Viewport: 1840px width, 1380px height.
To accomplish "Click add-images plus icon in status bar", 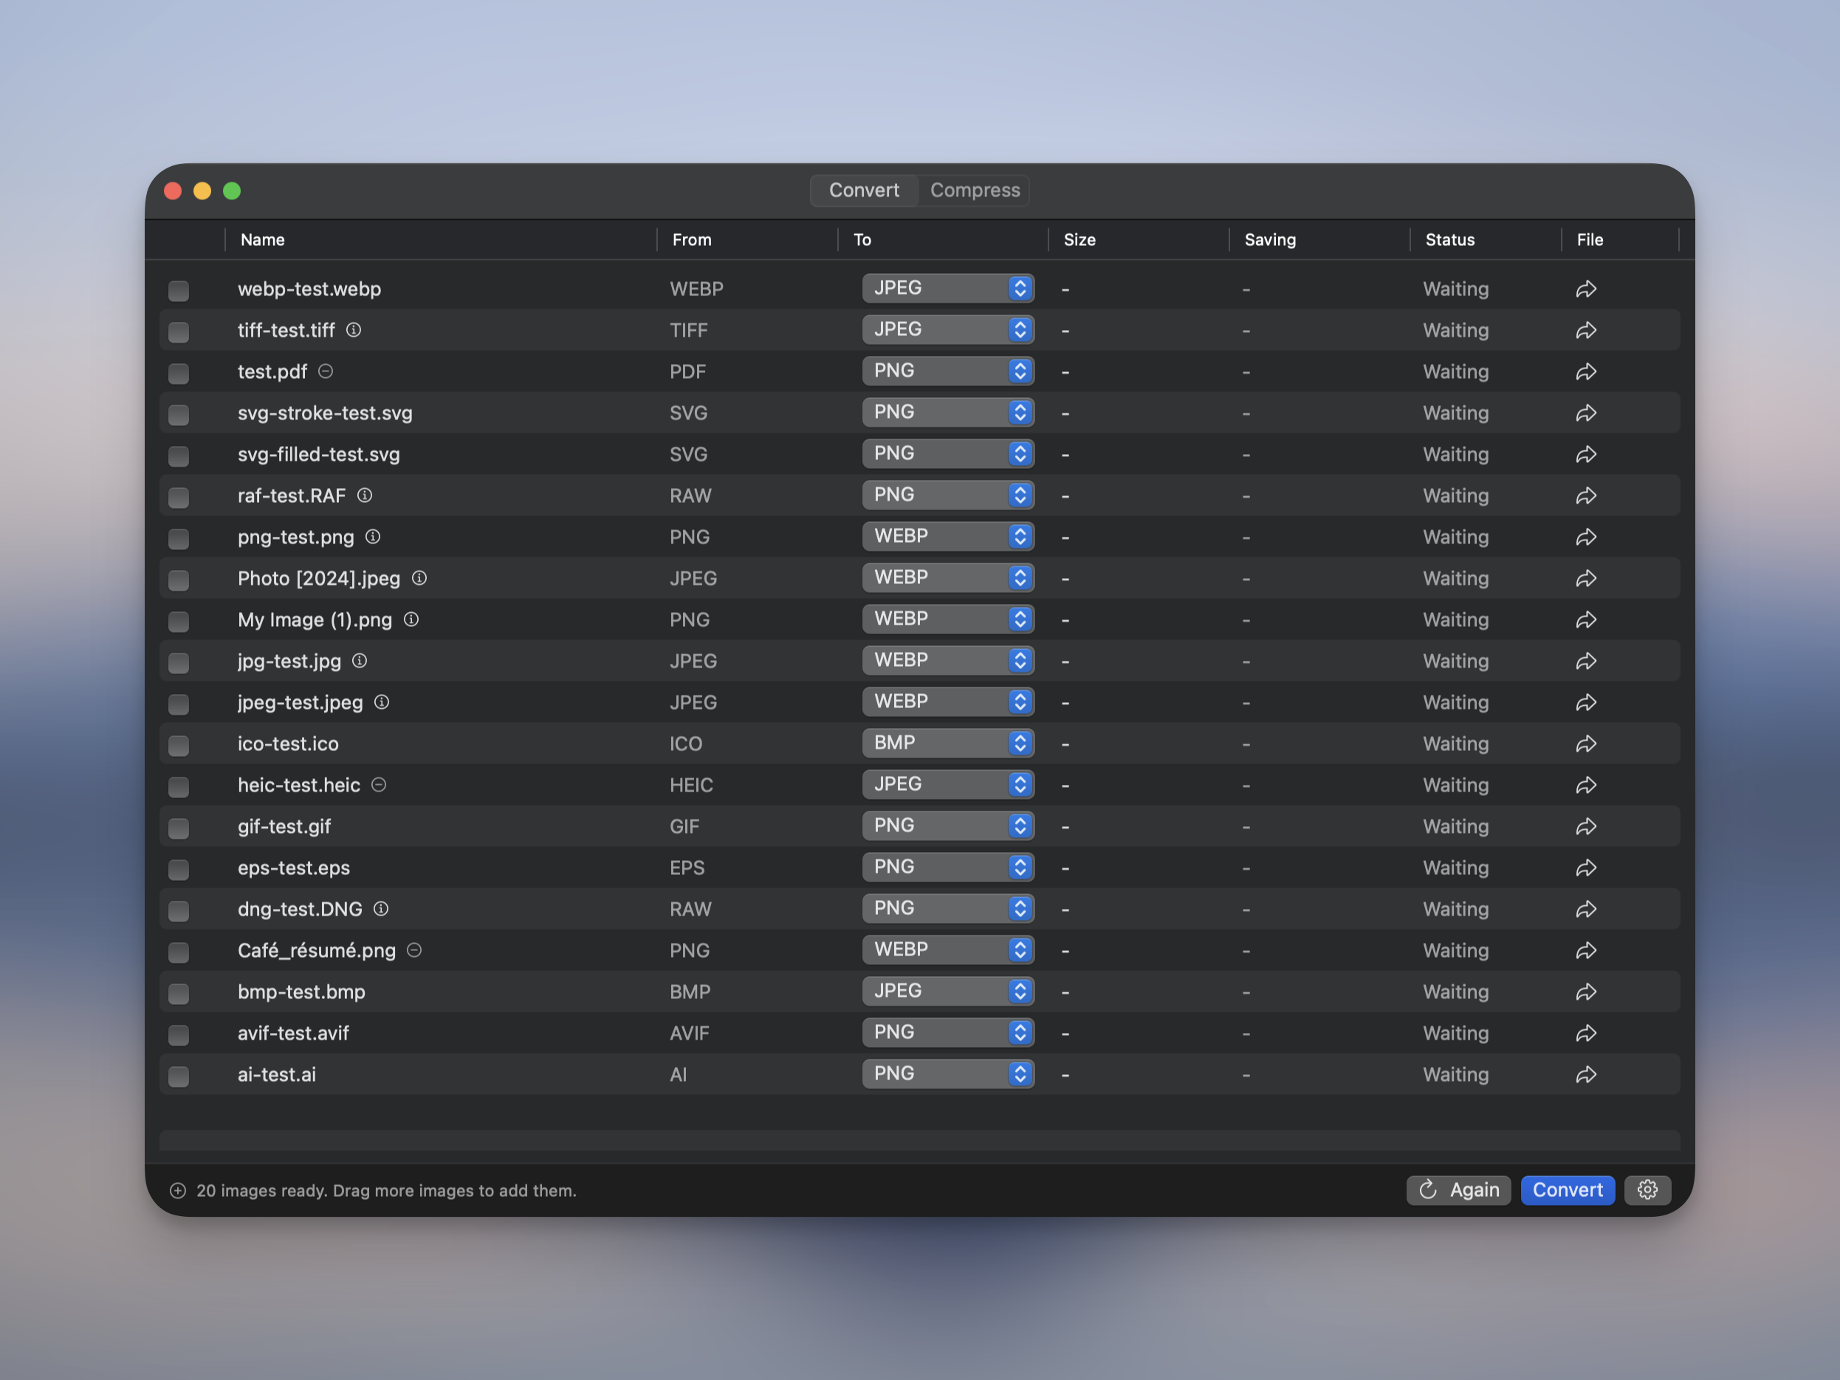I will 178,1190.
